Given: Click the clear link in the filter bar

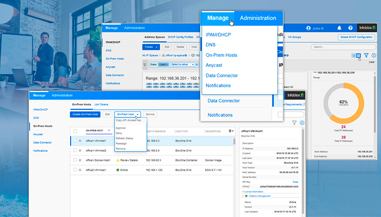Looking at the screenshot, I should (372, 62).
